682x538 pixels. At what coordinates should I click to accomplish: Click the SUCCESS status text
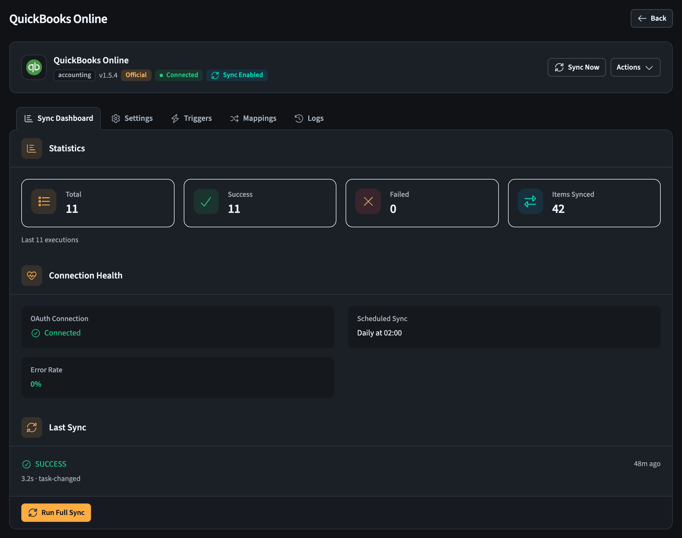[51, 464]
